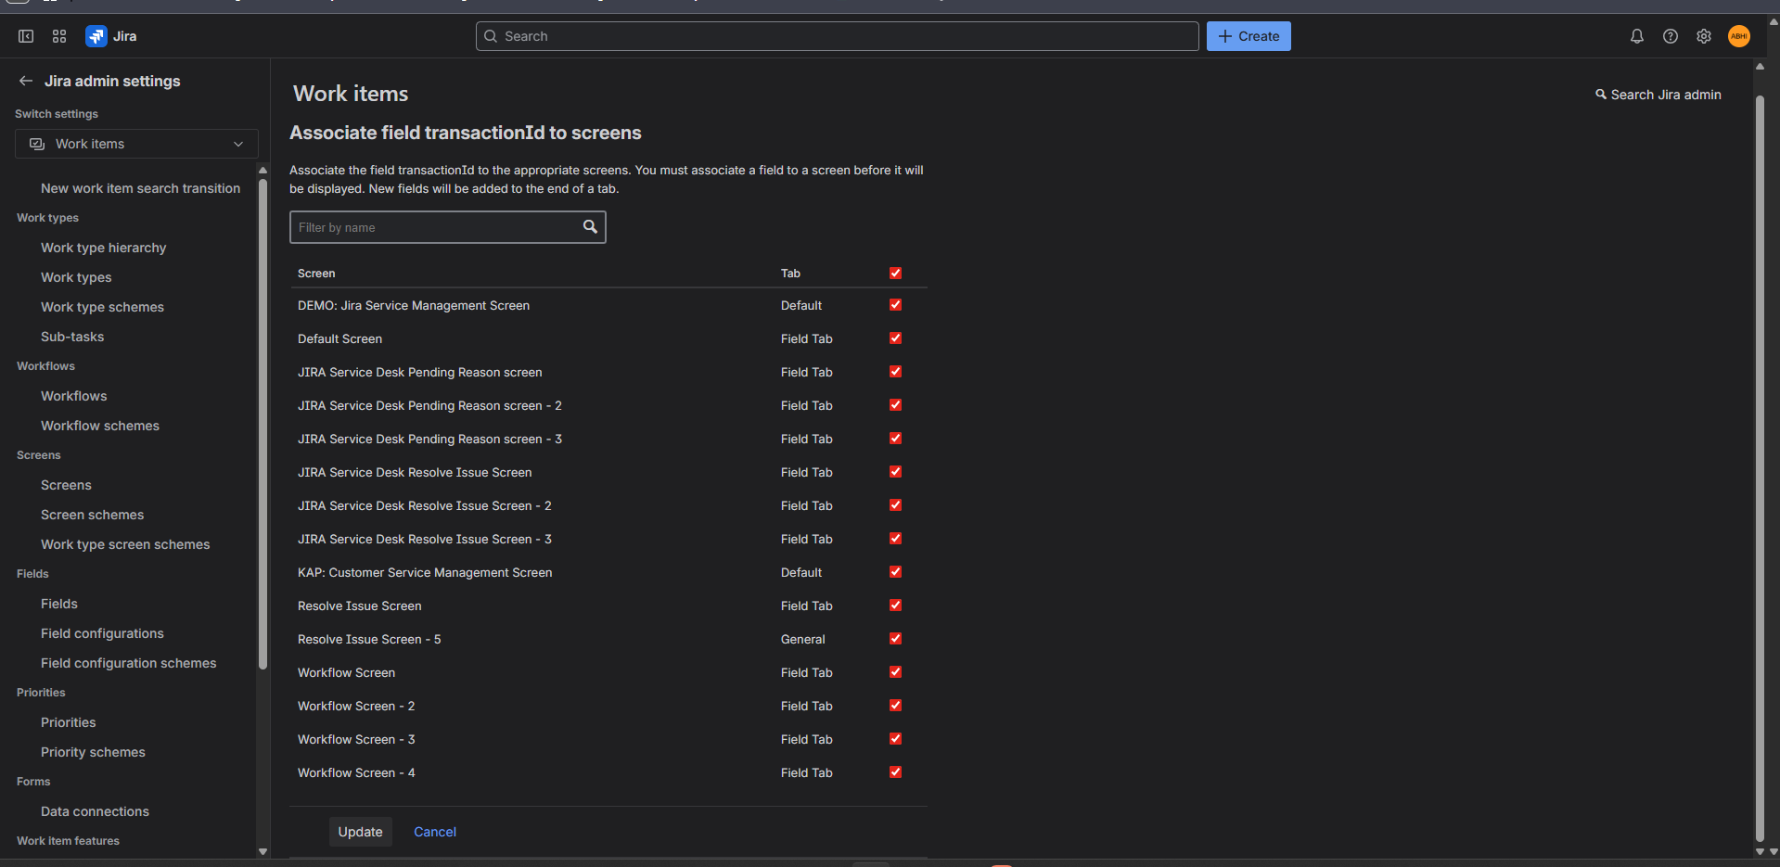Open the Work items switch settings dropdown
This screenshot has height=867, width=1780.
[136, 144]
